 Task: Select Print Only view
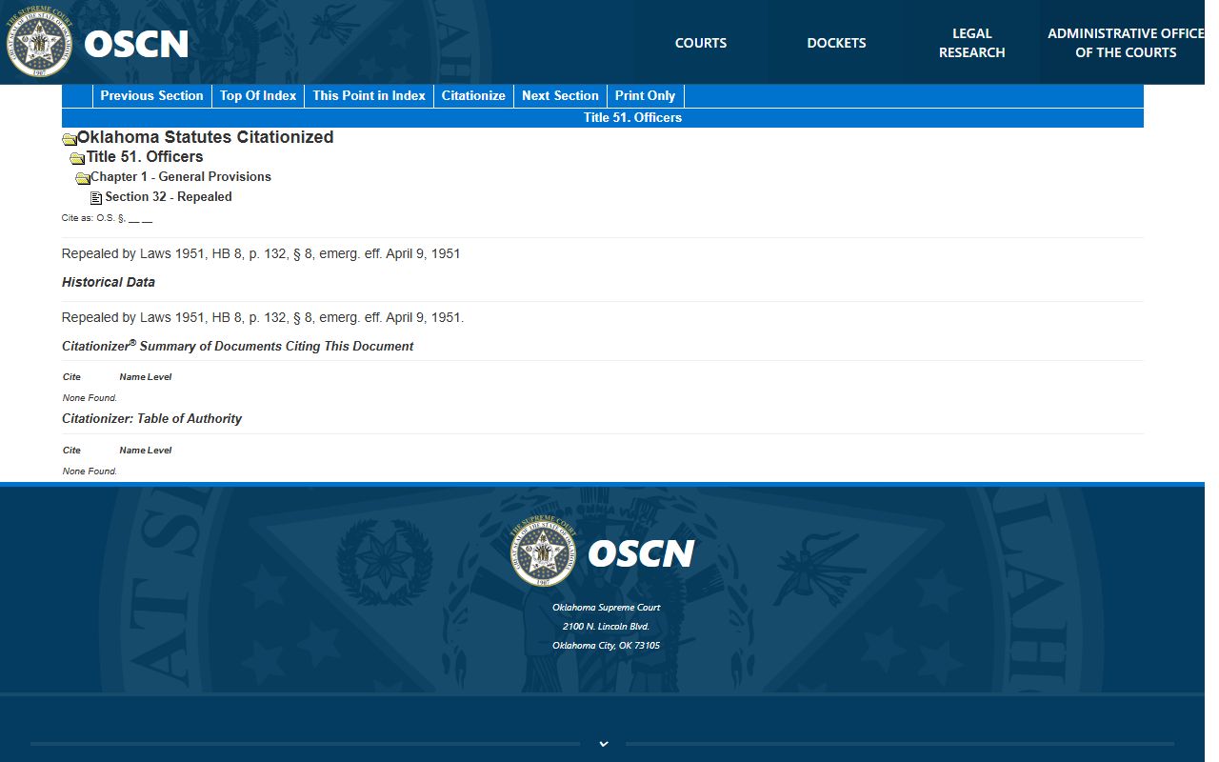tap(645, 95)
